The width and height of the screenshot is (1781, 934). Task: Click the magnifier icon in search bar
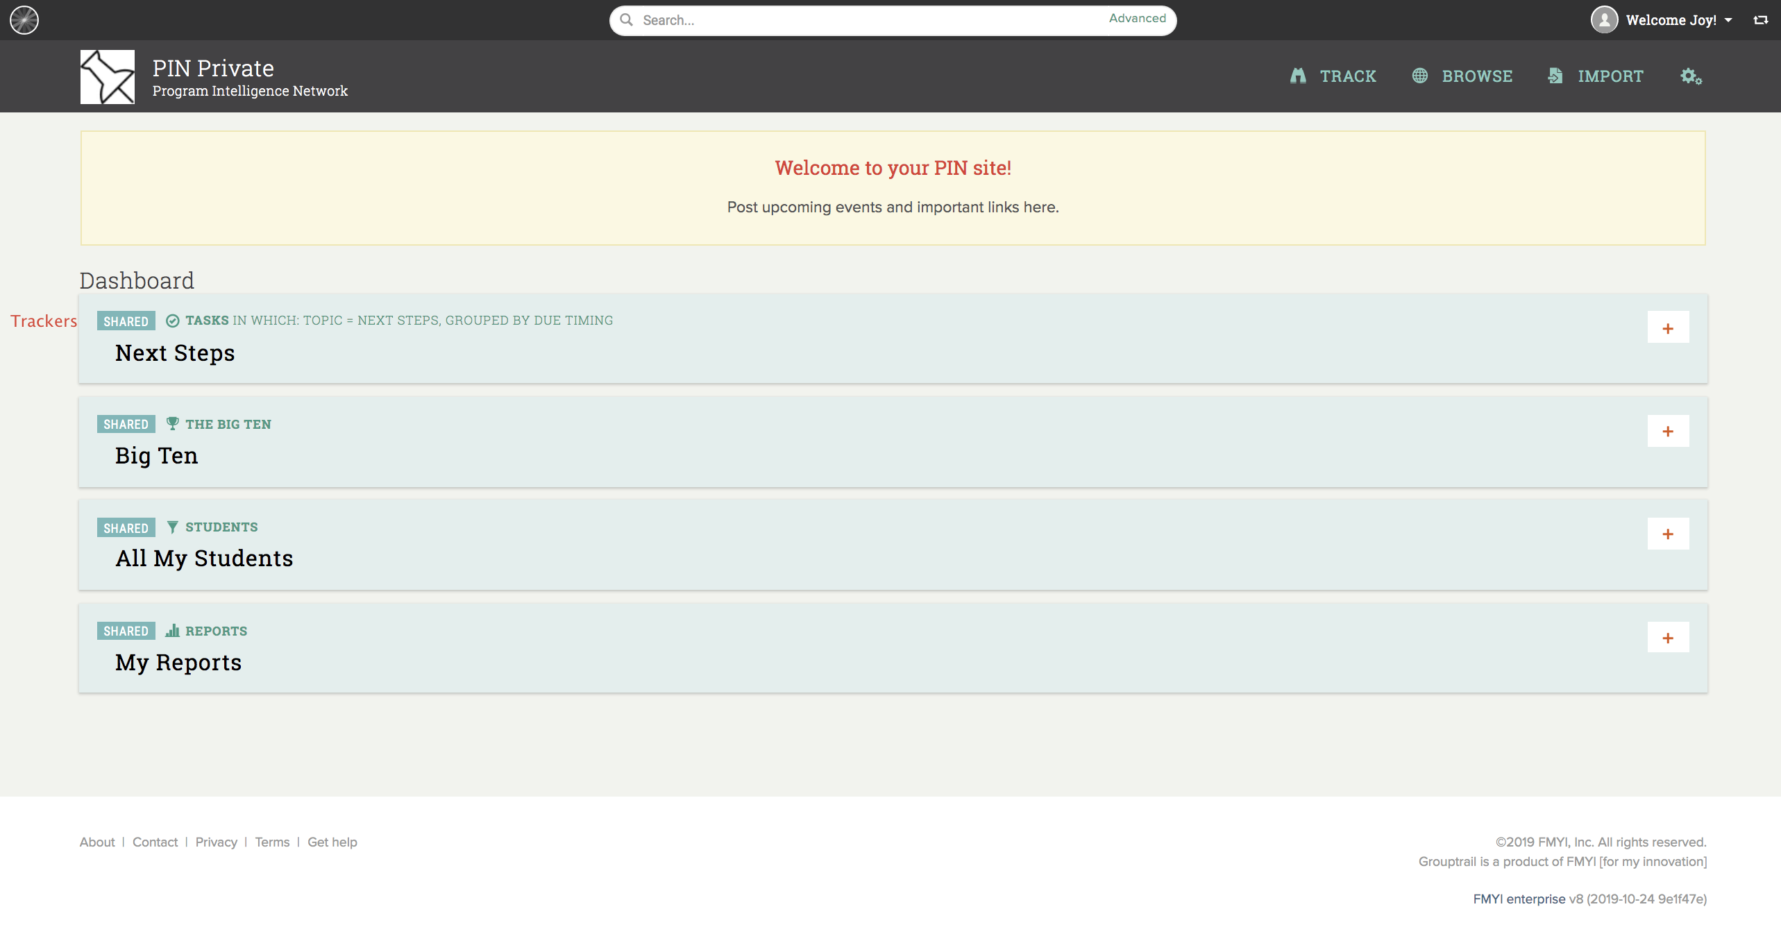(627, 20)
